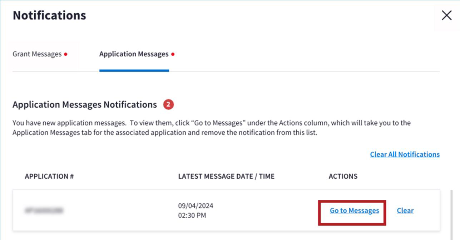Close the Notifications panel with the X

click(446, 15)
